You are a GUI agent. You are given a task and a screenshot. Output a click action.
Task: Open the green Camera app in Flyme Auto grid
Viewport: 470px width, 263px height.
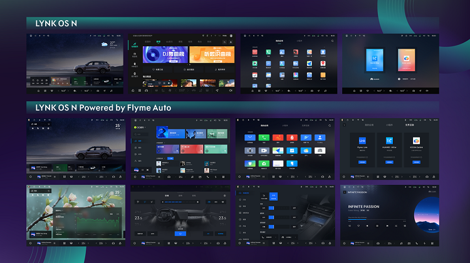264,164
